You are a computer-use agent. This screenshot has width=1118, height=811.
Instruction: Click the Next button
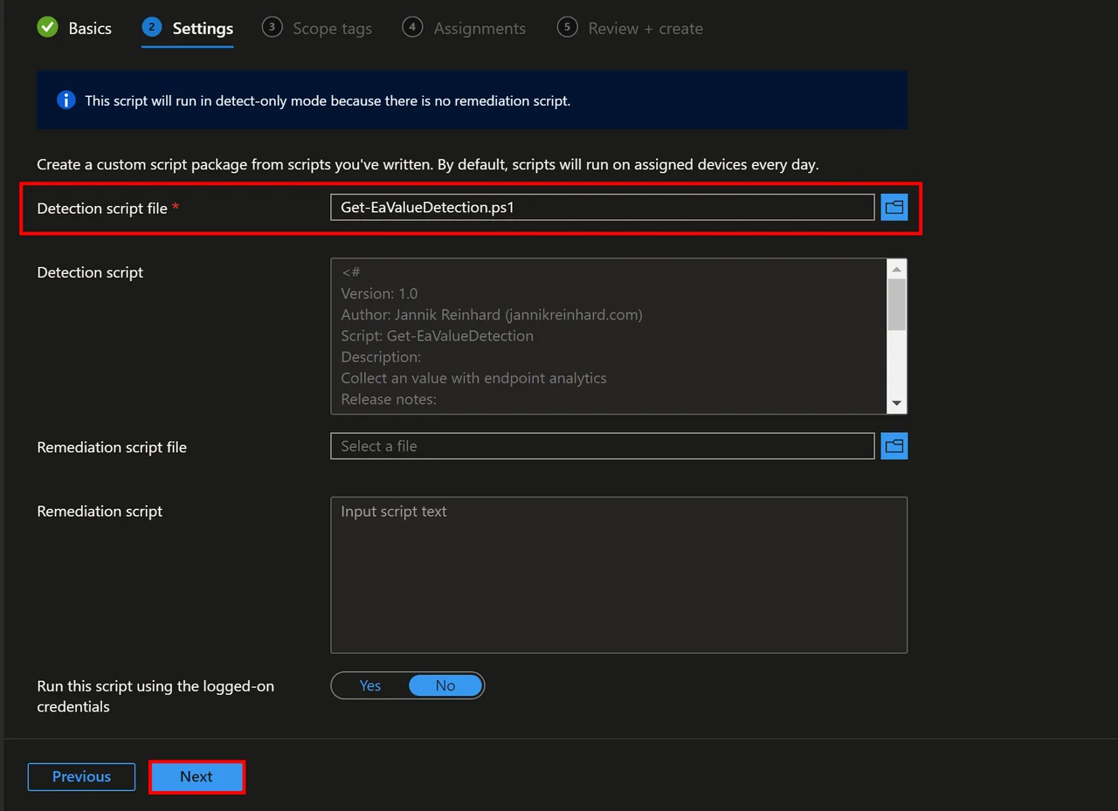197,777
